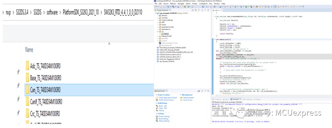Open Project Explorer view menu icon
The width and height of the screenshot is (332, 128).
coord(202,10)
